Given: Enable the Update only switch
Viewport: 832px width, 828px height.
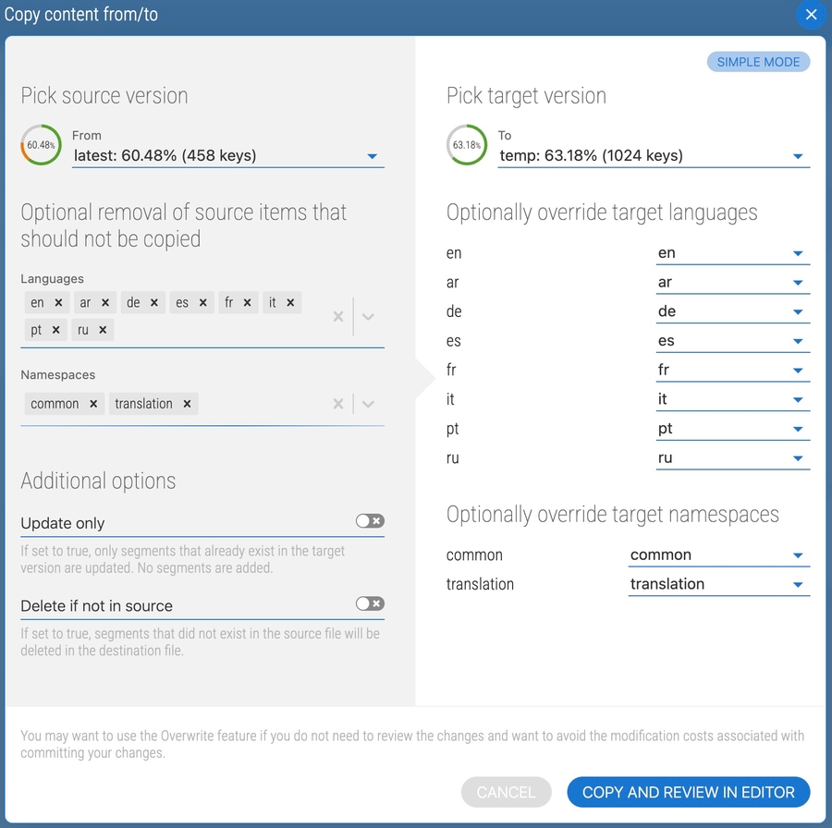Looking at the screenshot, I should 370,521.
